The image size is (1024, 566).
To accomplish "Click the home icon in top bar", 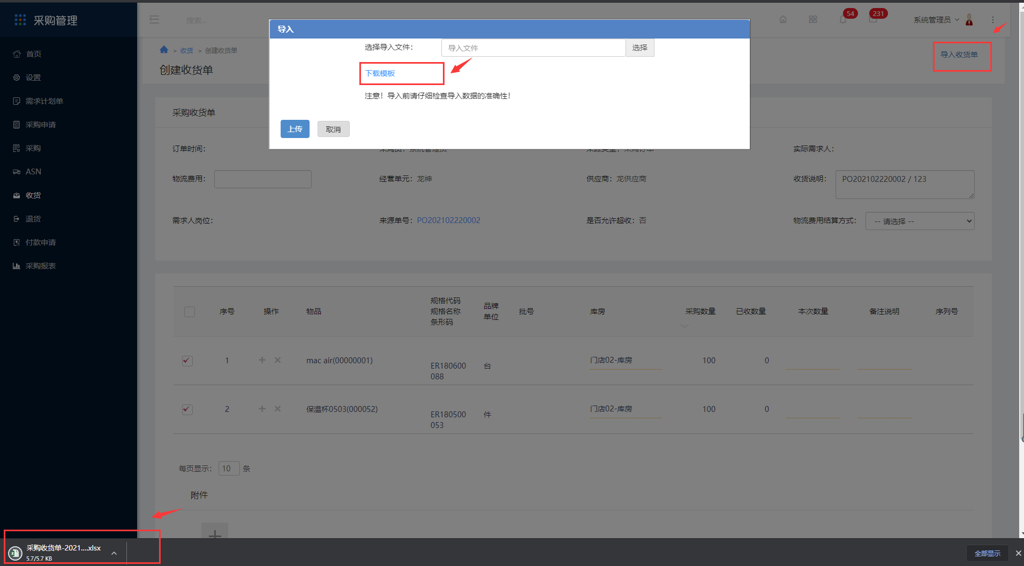I will tap(783, 19).
